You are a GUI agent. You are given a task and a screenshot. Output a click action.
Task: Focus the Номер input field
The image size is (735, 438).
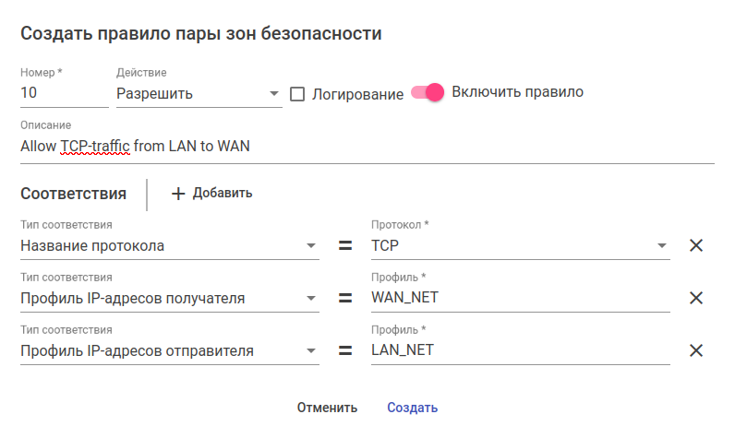(x=63, y=93)
